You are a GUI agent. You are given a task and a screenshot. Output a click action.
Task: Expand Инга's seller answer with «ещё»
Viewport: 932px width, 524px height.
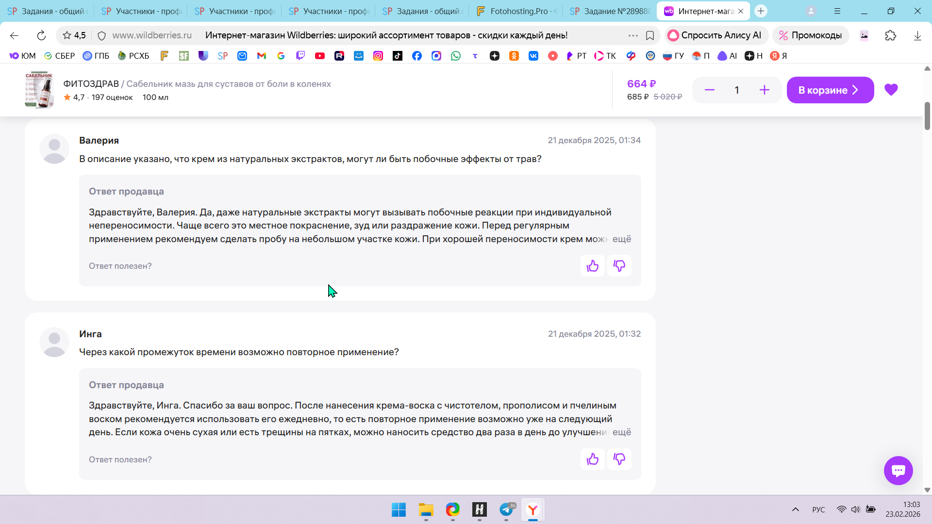[x=621, y=432]
